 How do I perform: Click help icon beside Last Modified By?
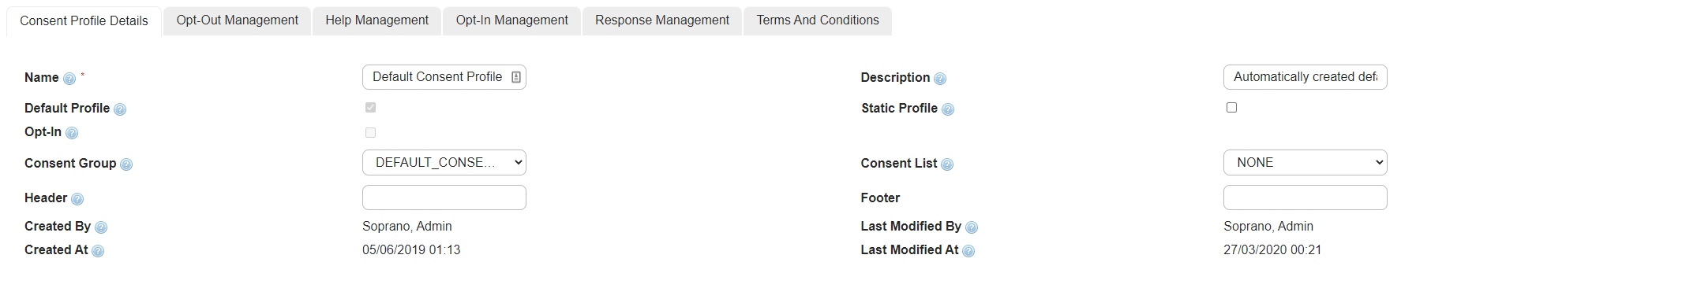click(x=972, y=227)
